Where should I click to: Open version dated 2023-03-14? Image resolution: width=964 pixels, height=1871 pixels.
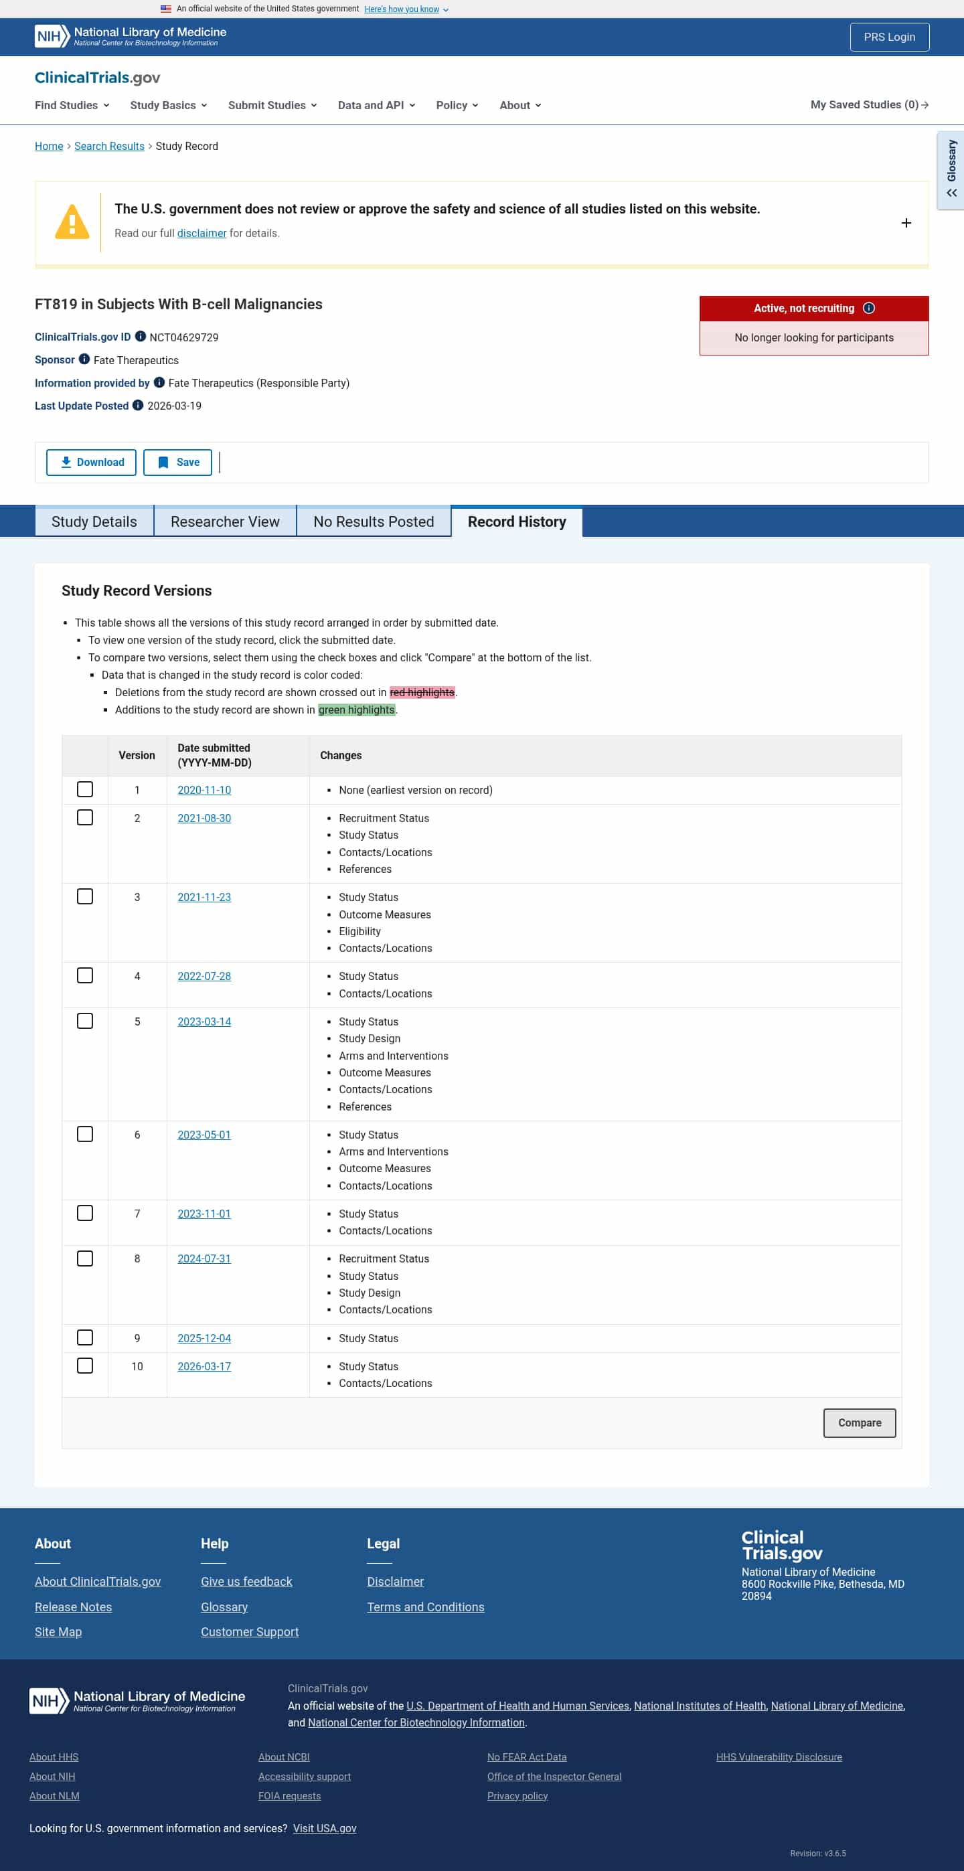pyautogui.click(x=204, y=1022)
